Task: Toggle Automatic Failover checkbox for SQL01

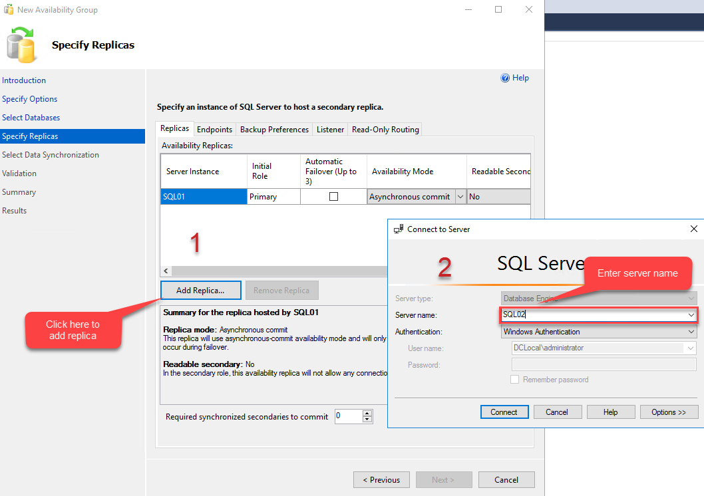Action: pyautogui.click(x=333, y=196)
